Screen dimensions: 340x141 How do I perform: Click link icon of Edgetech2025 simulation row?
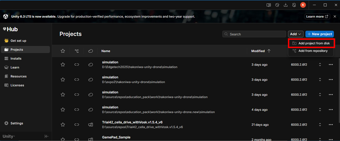(x=76, y=65)
